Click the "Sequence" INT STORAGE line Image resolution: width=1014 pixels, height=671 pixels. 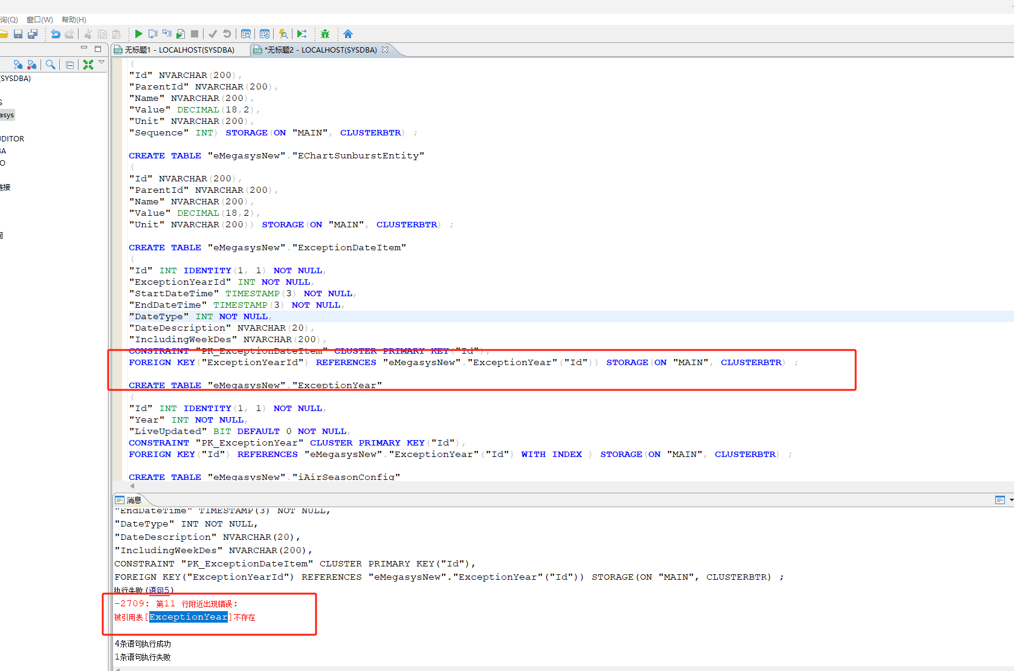click(273, 132)
